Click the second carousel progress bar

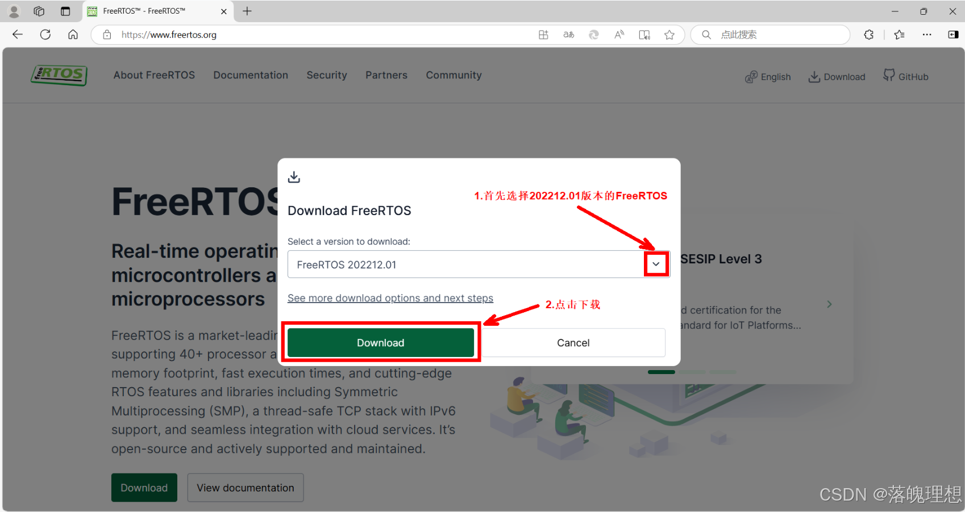point(692,372)
